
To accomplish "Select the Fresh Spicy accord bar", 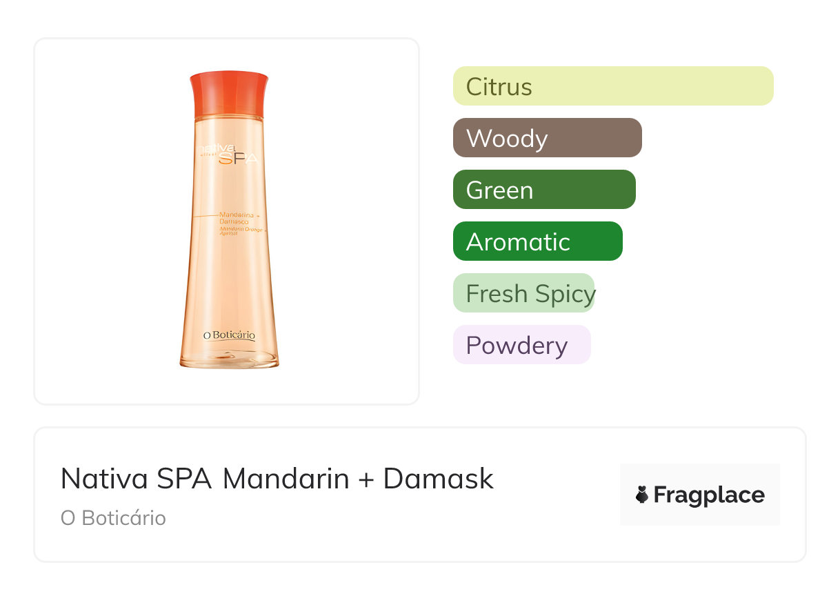I will pyautogui.click(x=523, y=293).
